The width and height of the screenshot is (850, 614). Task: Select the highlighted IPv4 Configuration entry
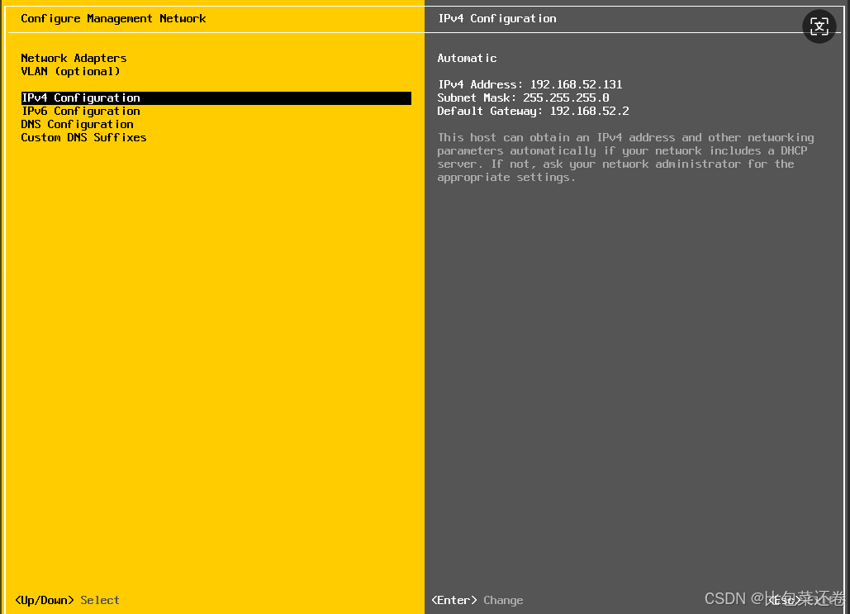tap(216, 98)
